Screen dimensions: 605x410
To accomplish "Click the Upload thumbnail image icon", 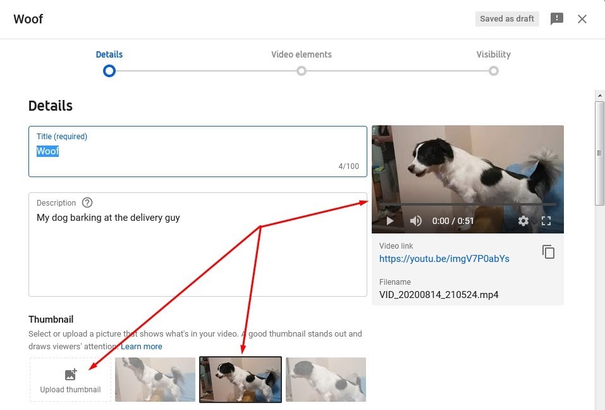I will click(x=71, y=374).
